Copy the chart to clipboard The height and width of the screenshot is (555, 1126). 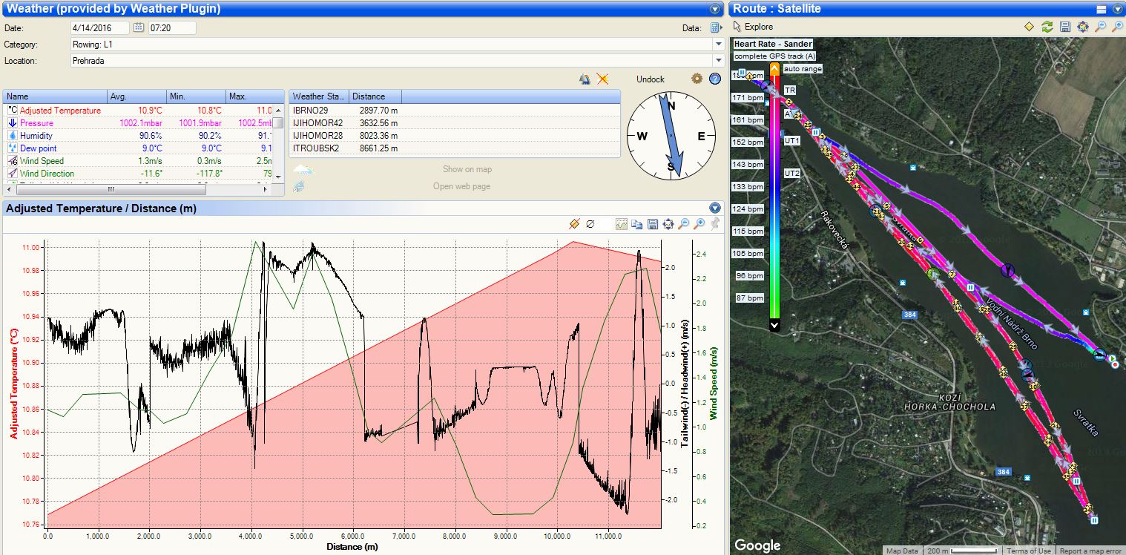pos(637,223)
